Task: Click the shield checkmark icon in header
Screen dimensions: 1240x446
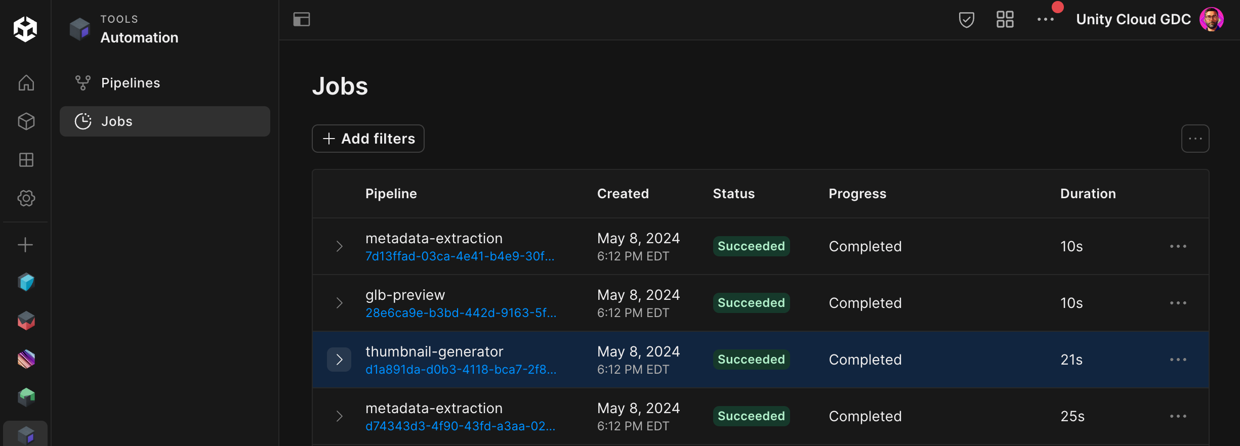Action: pos(966,20)
